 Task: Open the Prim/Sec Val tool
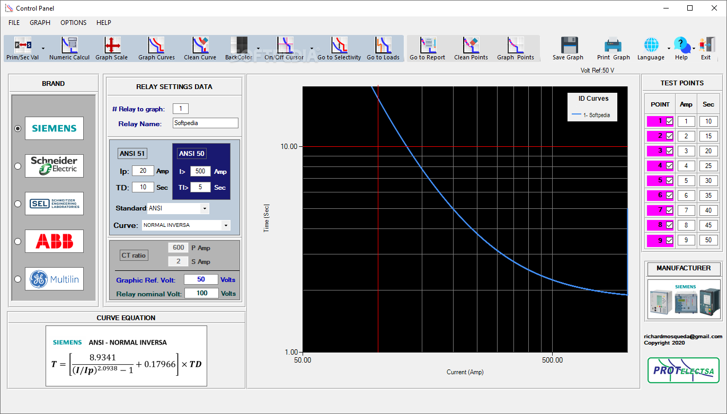tap(23, 48)
